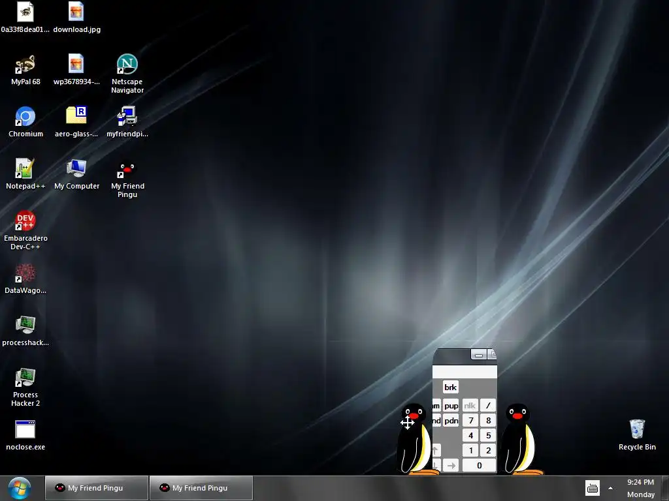
Task: Tap the 5 key on numeric pad
Action: click(488, 435)
